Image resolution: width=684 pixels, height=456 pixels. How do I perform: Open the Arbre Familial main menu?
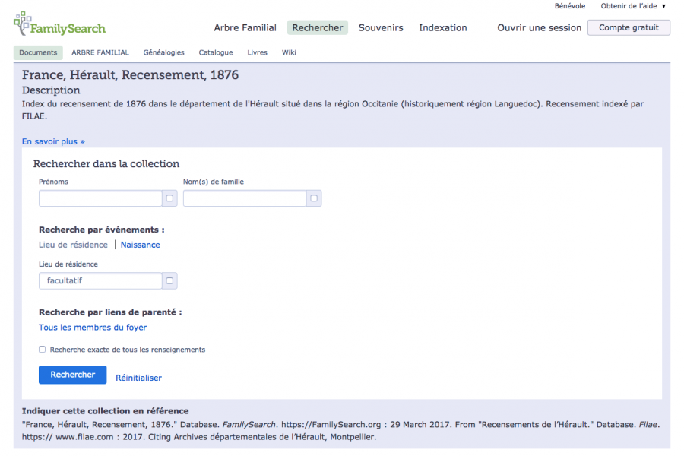(245, 28)
